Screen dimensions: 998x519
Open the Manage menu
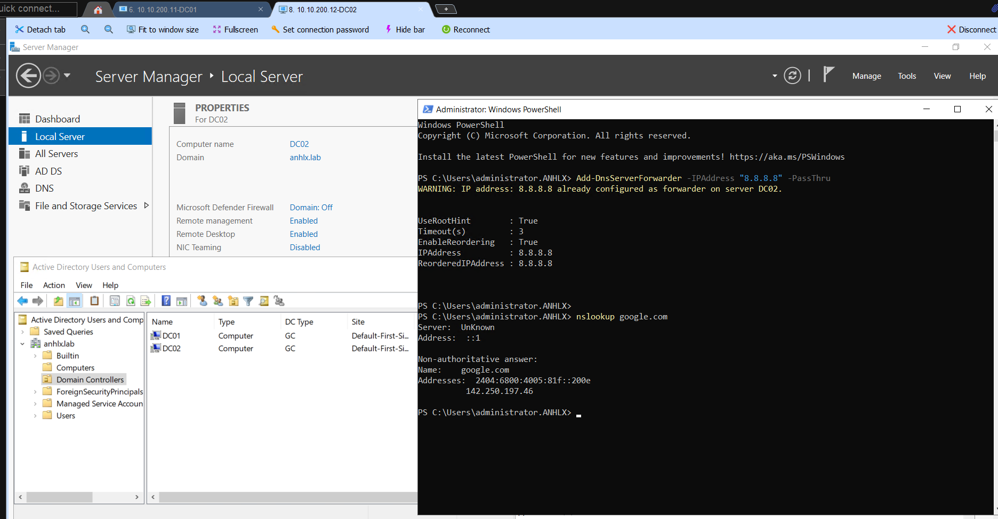click(866, 76)
